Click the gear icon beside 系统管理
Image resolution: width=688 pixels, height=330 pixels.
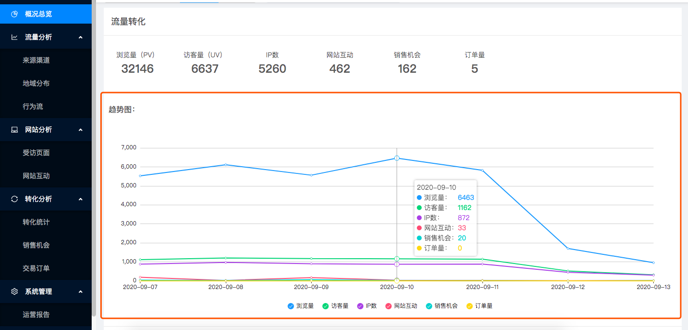14,291
